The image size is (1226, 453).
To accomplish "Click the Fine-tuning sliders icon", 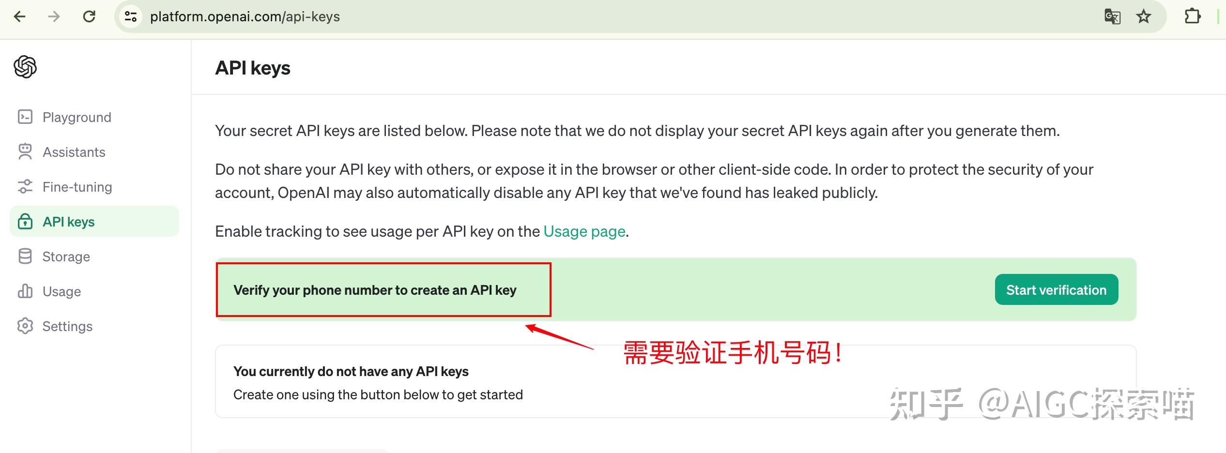I will (x=25, y=187).
